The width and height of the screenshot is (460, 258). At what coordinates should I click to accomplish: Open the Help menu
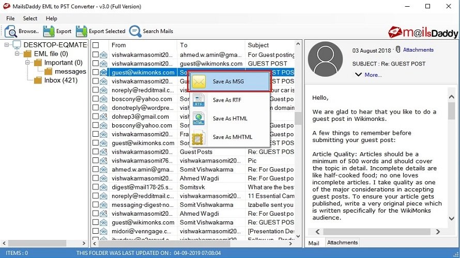(x=51, y=19)
